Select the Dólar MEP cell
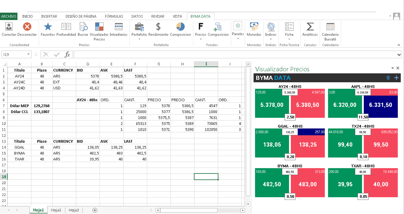The width and height of the screenshot is (404, 214). coord(19,106)
